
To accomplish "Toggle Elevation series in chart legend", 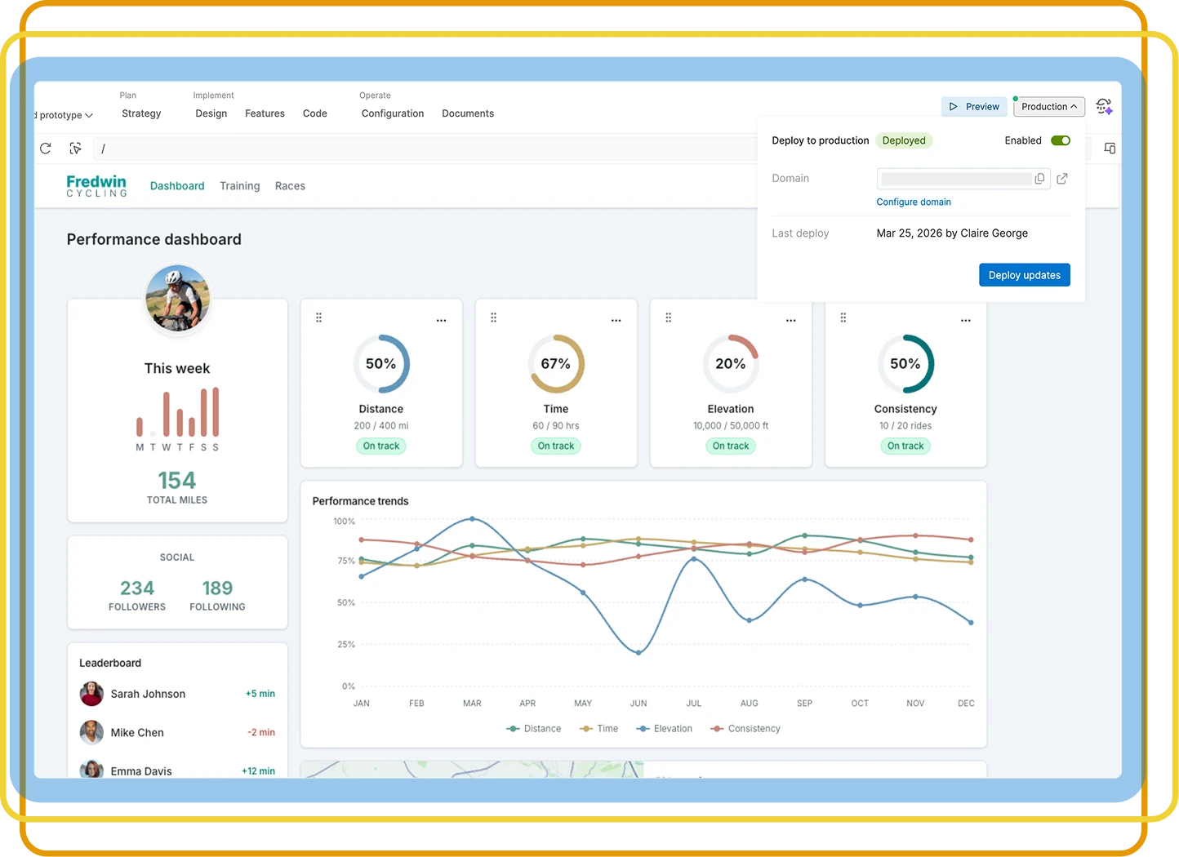I will pos(665,729).
